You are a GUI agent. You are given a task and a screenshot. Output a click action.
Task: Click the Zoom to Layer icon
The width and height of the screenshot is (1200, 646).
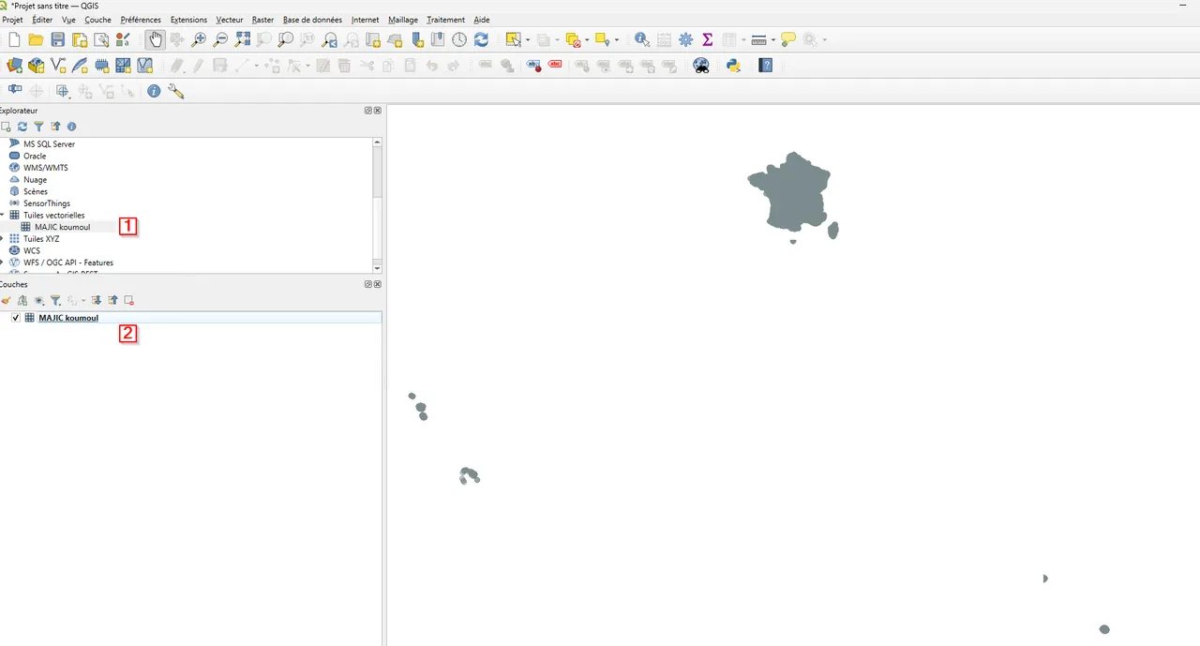tap(286, 39)
